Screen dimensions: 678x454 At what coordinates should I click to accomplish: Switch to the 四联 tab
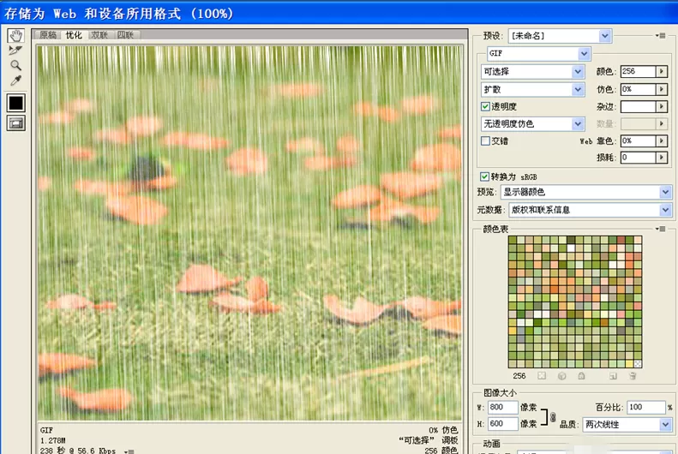125,35
